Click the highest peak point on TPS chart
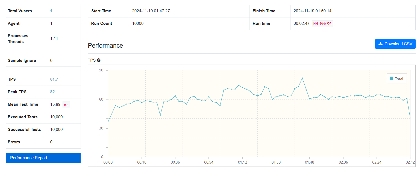This screenshot has width=420, height=172. coord(302,78)
